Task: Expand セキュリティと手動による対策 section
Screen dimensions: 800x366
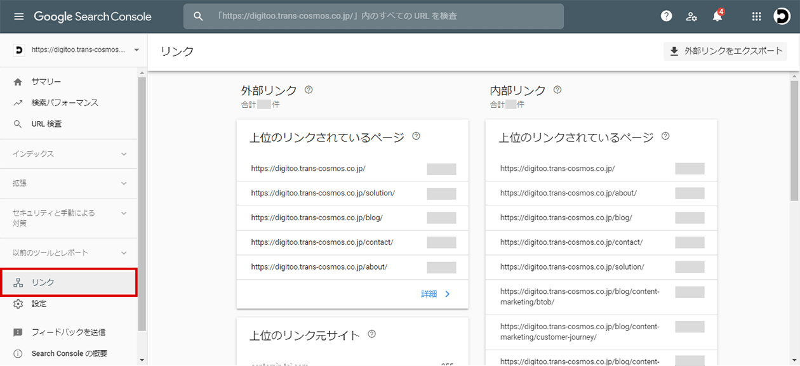Action: click(x=69, y=218)
